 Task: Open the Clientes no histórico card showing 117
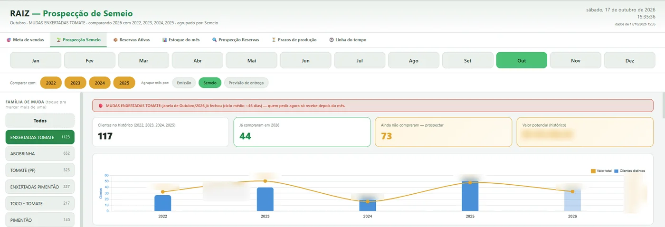point(161,132)
